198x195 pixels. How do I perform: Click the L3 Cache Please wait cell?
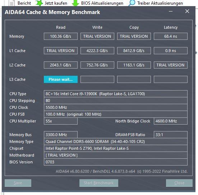pyautogui.click(x=61, y=79)
